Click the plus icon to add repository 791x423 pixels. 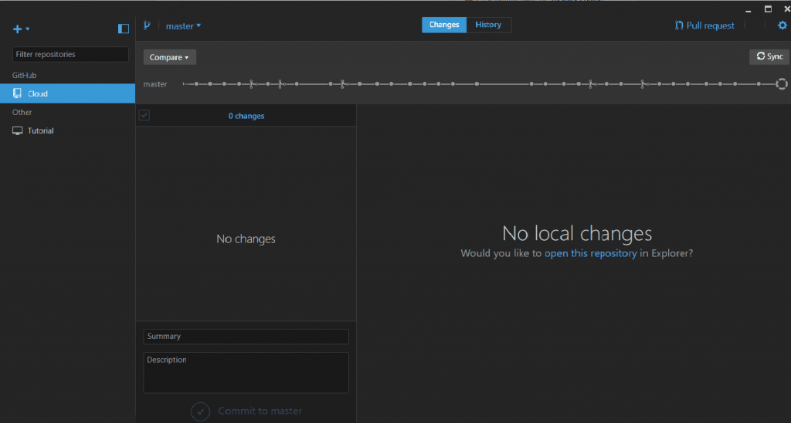point(17,29)
